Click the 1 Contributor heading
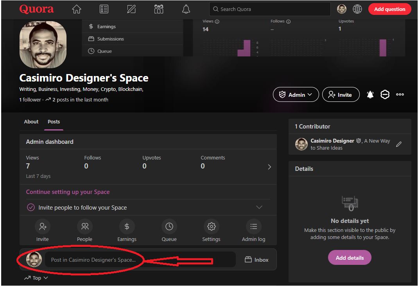 tap(312, 126)
